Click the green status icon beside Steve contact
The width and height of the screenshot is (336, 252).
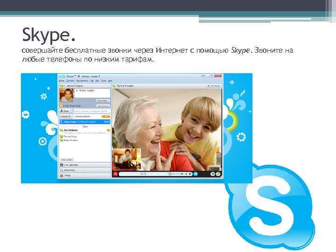61,140
